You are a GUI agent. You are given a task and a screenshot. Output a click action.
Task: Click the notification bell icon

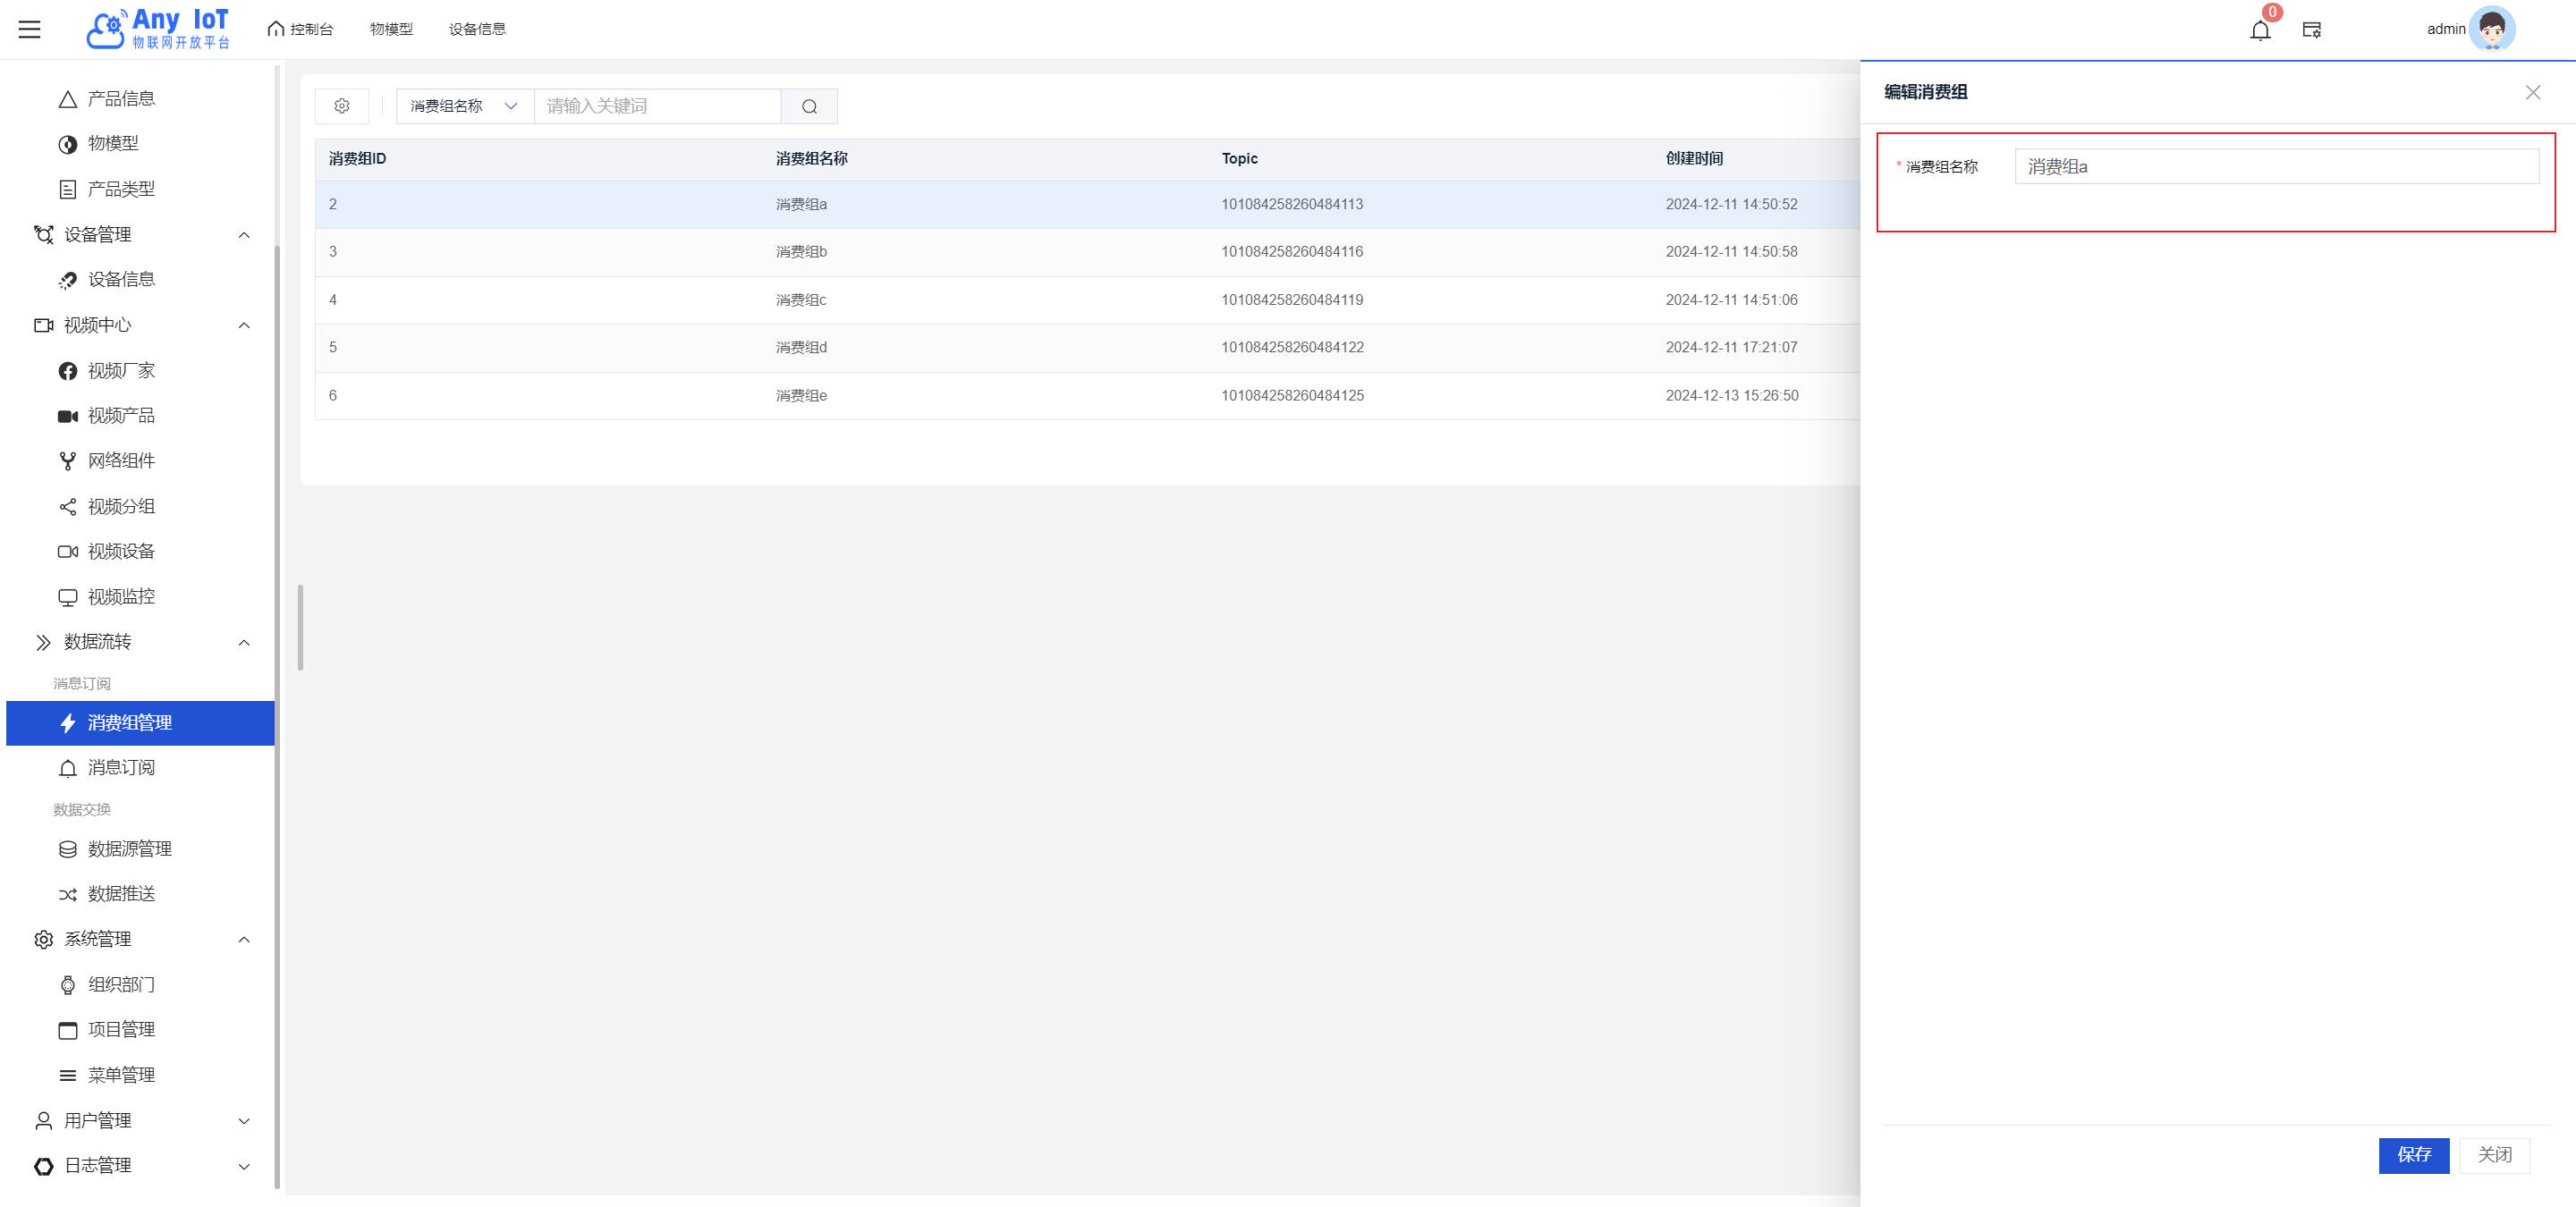point(2259,30)
